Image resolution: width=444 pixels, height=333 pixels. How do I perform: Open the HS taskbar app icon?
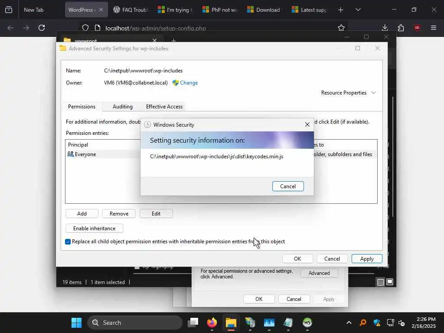(307, 323)
